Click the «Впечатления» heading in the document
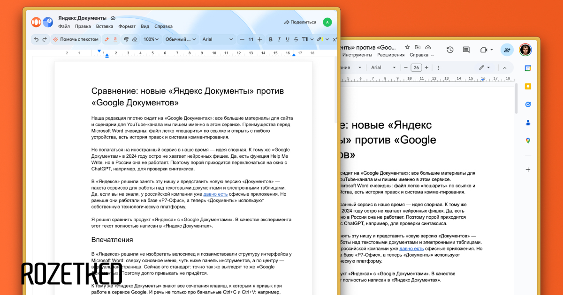Image resolution: width=563 pixels, height=295 pixels. (112, 240)
